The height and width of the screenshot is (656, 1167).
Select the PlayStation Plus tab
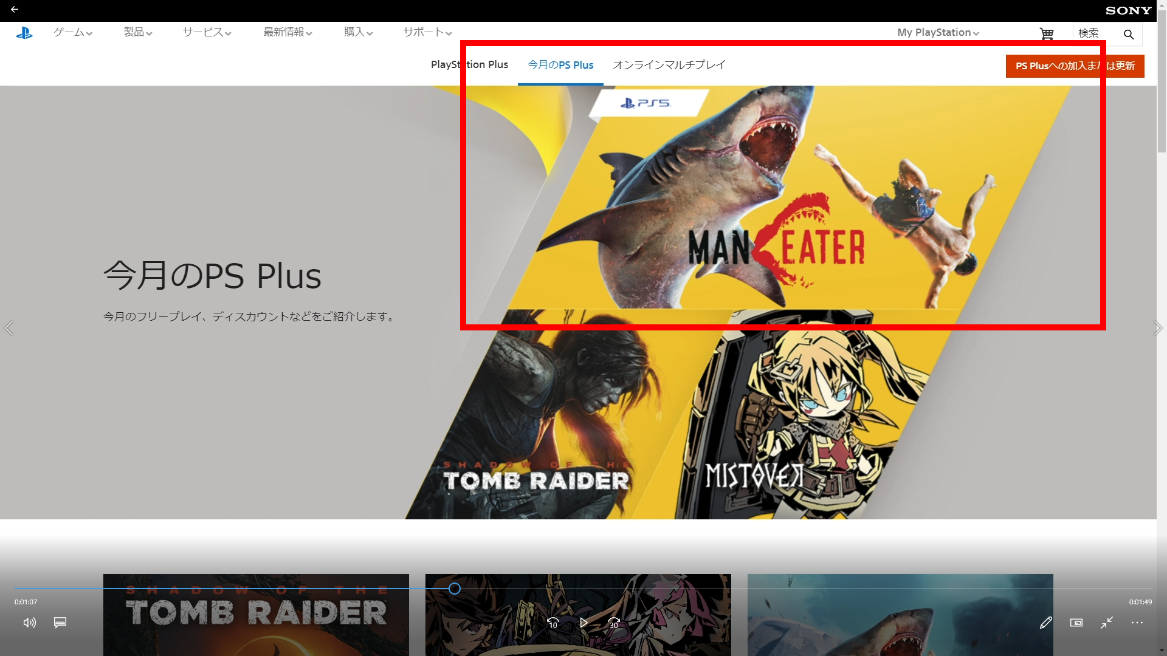tap(469, 65)
